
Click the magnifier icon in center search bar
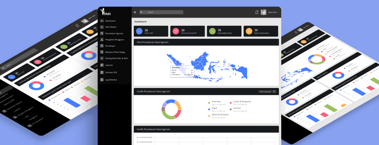[x=141, y=12]
